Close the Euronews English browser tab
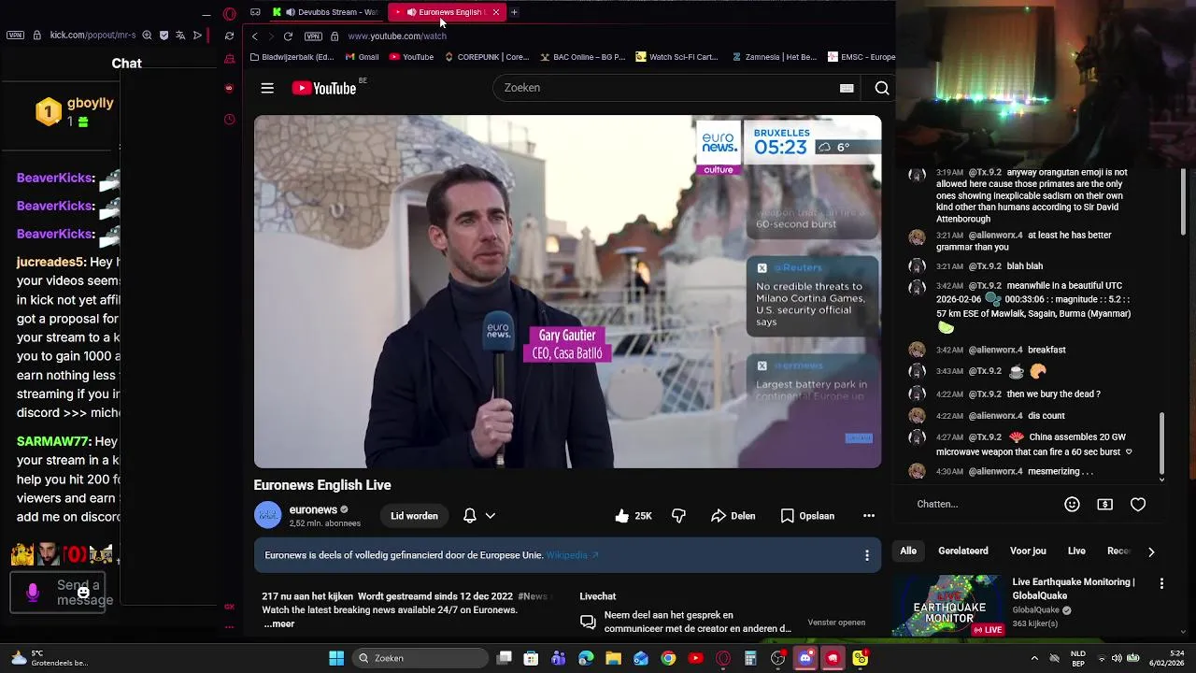 coord(496,12)
